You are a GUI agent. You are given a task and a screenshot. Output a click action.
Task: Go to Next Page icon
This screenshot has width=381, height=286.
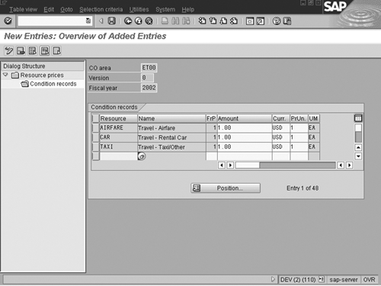223,21
